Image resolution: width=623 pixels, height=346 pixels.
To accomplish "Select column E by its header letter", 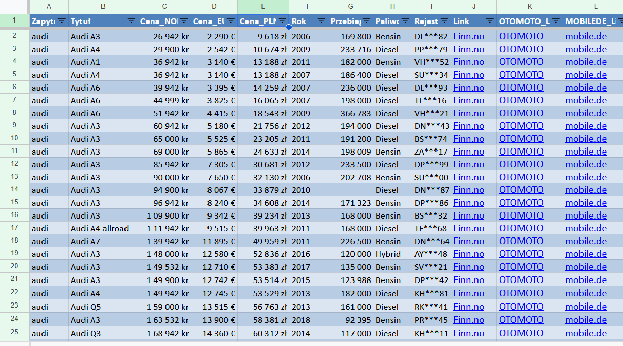I will [263, 7].
